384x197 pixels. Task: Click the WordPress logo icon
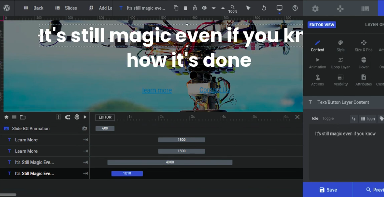(7, 8)
